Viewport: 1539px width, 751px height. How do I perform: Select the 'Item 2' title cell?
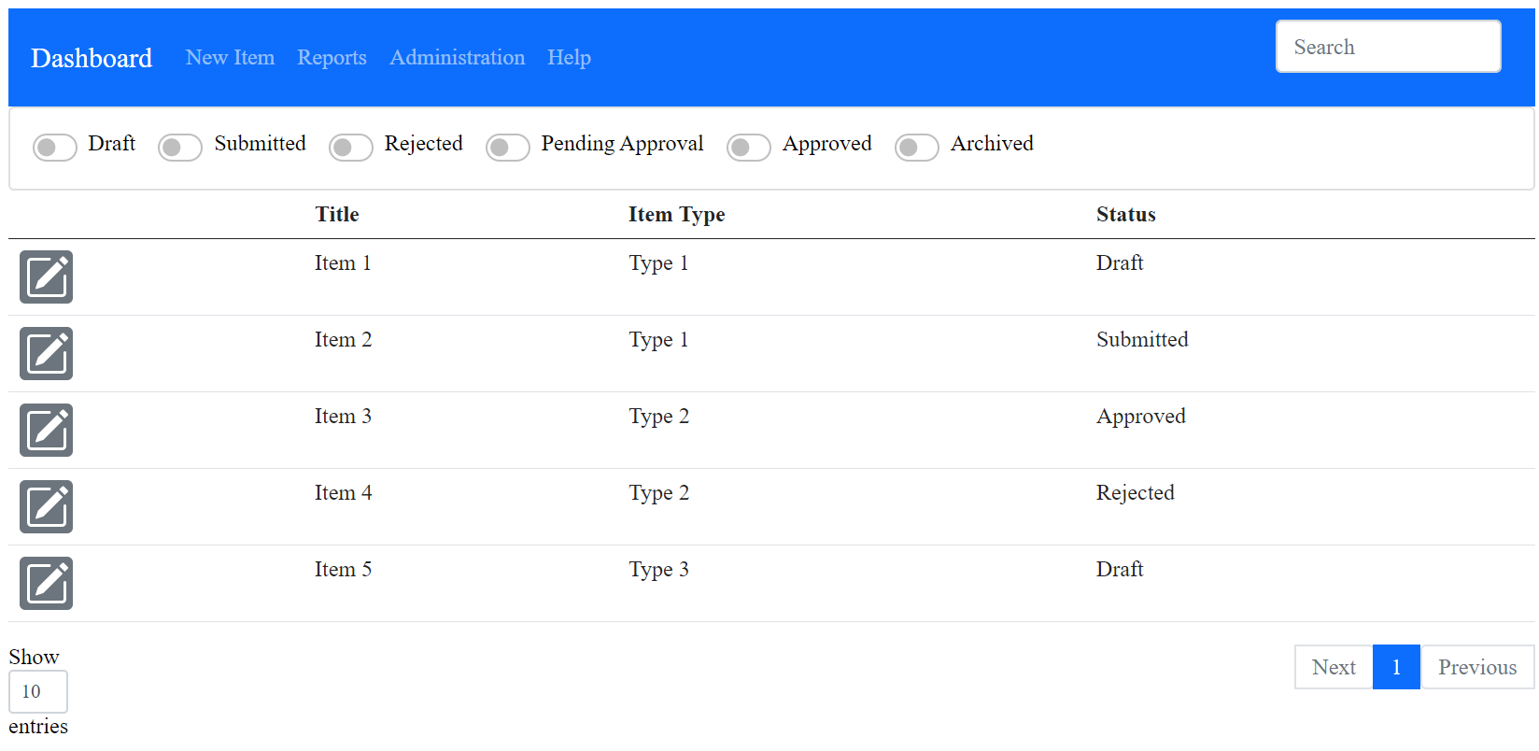coord(343,339)
